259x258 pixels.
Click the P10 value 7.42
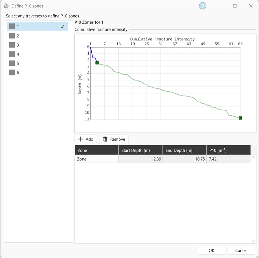(x=229, y=159)
